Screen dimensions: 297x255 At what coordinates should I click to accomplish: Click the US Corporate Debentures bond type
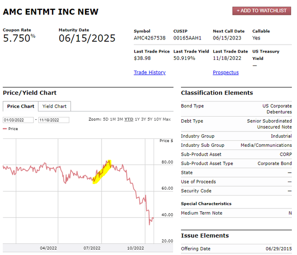click(277, 109)
